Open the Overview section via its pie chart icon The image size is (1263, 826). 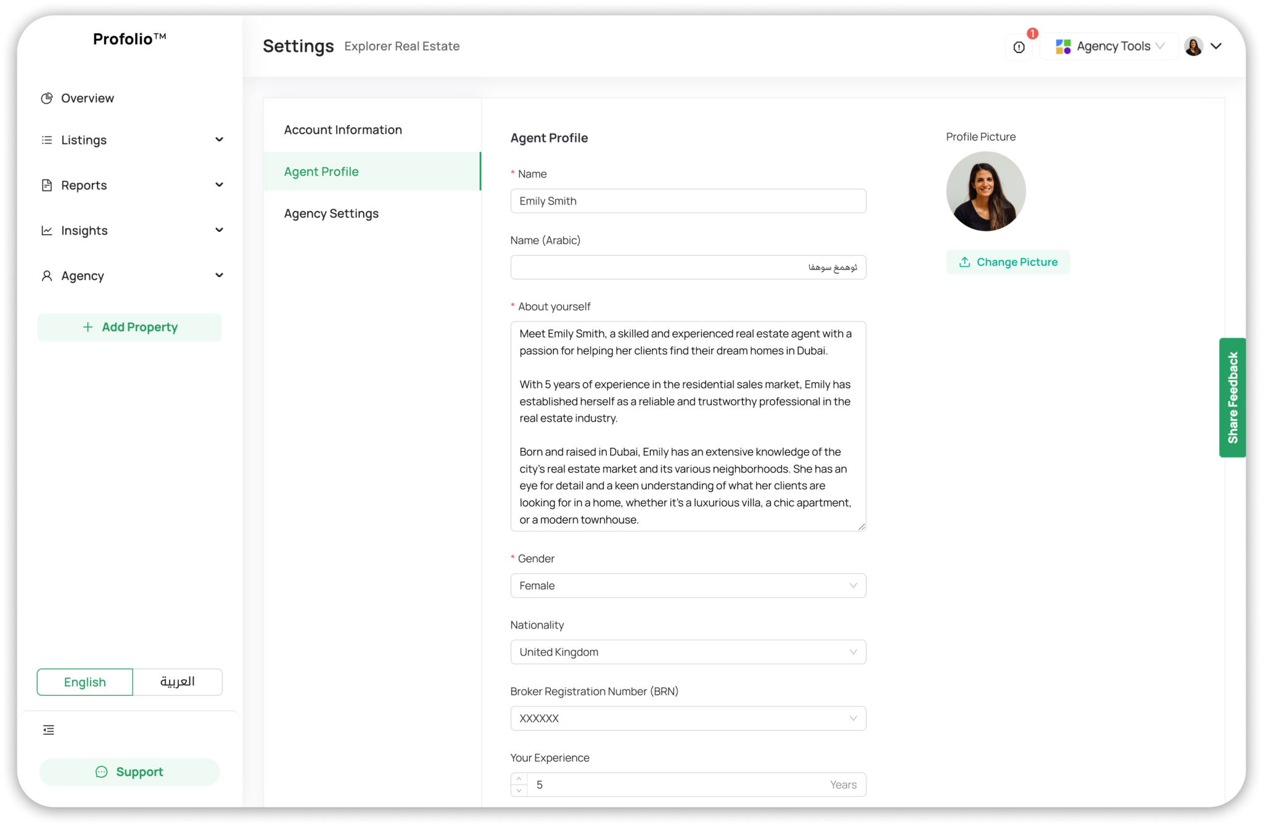click(47, 97)
